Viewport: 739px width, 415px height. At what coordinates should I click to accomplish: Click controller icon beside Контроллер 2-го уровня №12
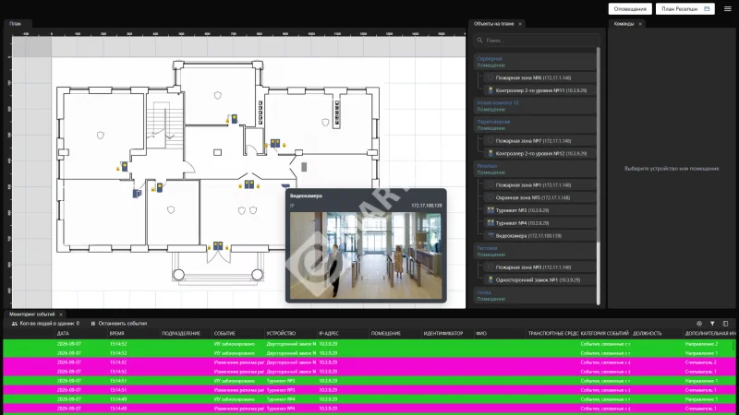(491, 153)
